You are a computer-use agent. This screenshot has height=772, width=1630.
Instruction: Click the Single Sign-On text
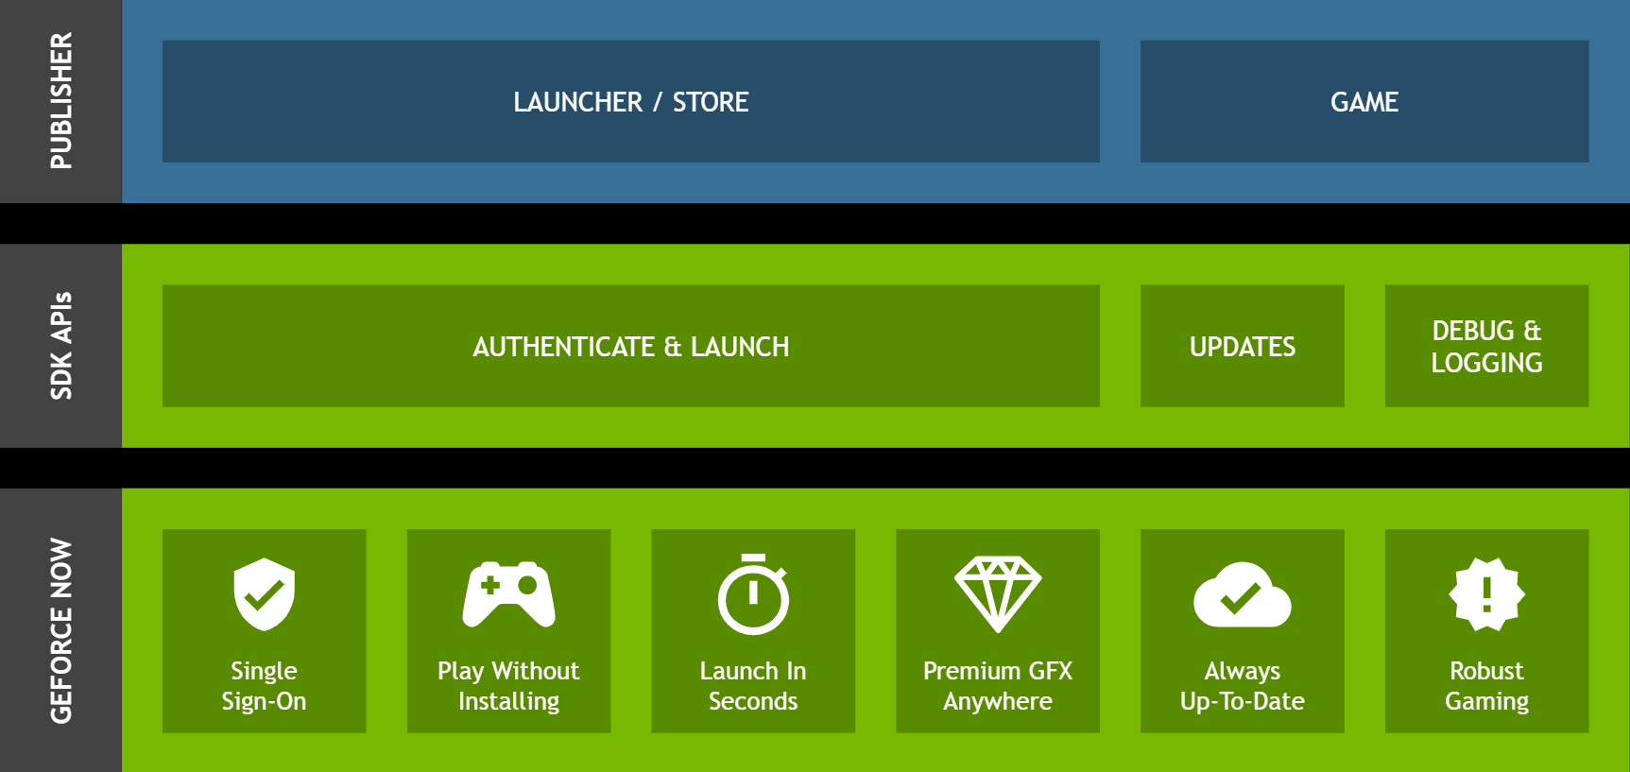coord(265,686)
